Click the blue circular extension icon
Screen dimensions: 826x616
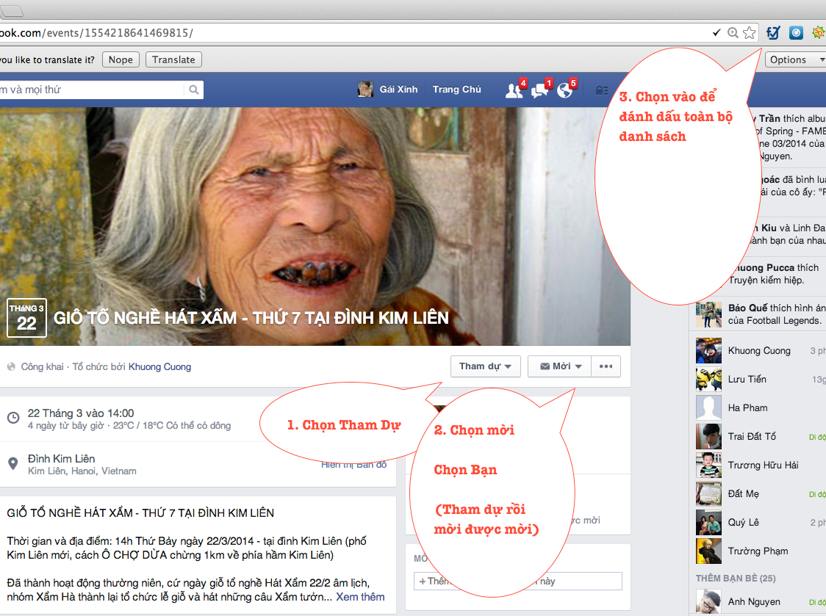(x=796, y=33)
